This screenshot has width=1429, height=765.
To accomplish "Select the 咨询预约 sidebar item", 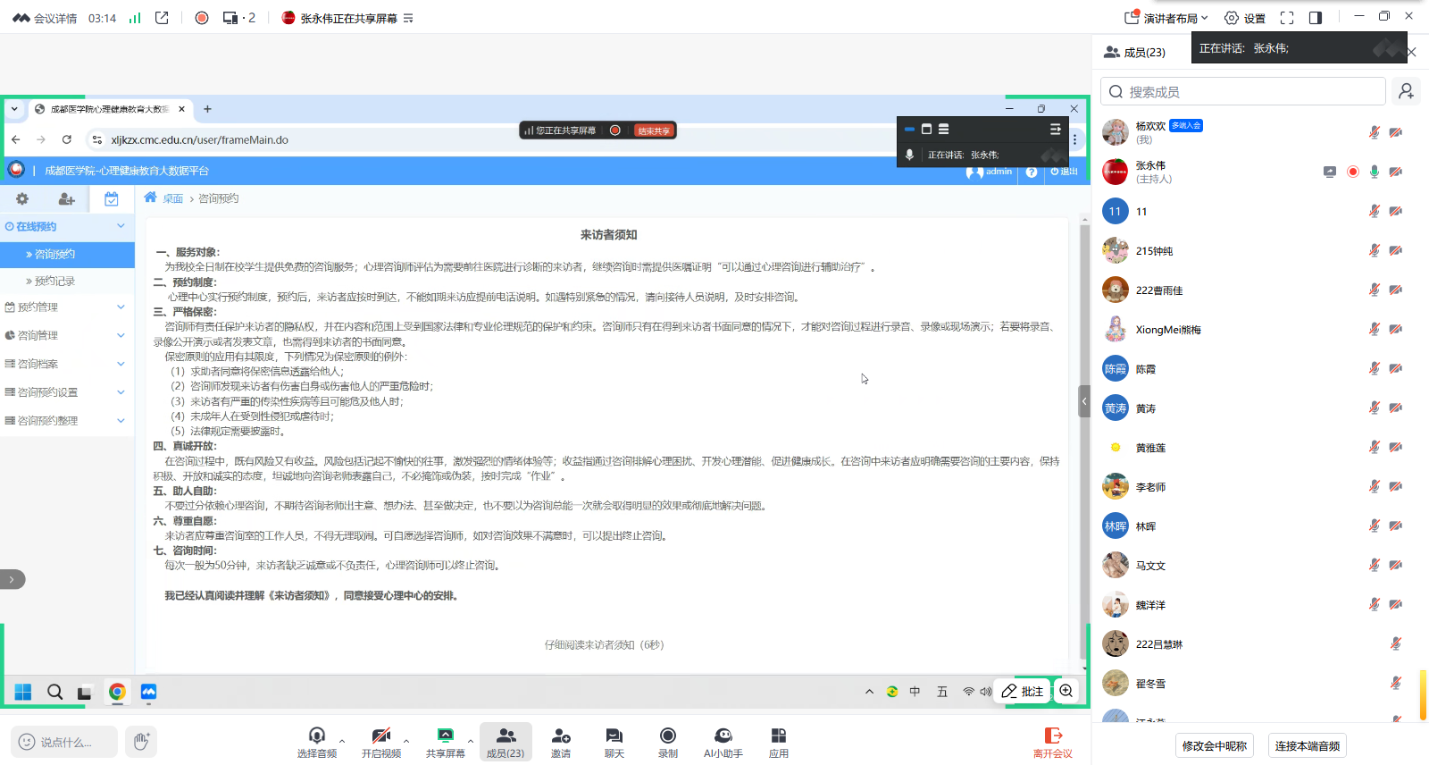I will click(x=67, y=254).
